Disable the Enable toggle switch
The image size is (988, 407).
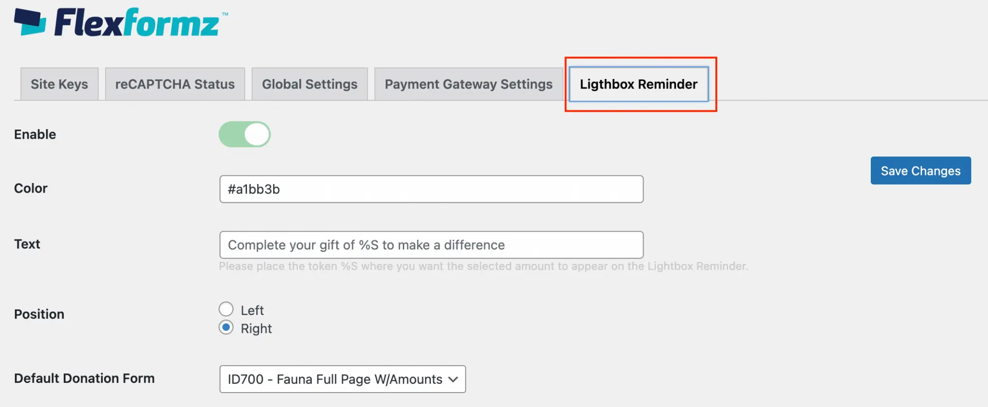point(245,134)
